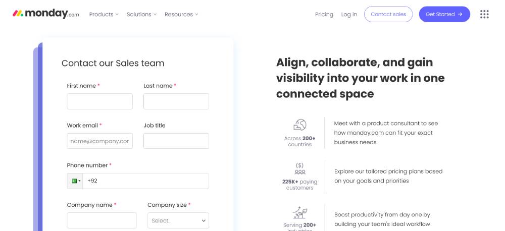The image size is (505, 231).
Task: Expand the Resources menu
Action: tap(181, 14)
